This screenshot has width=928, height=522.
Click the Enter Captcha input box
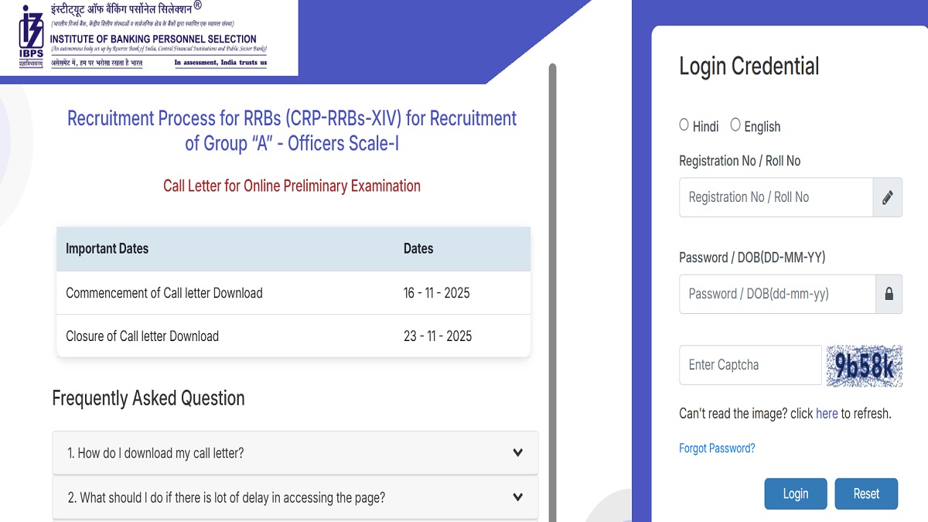pyautogui.click(x=749, y=364)
